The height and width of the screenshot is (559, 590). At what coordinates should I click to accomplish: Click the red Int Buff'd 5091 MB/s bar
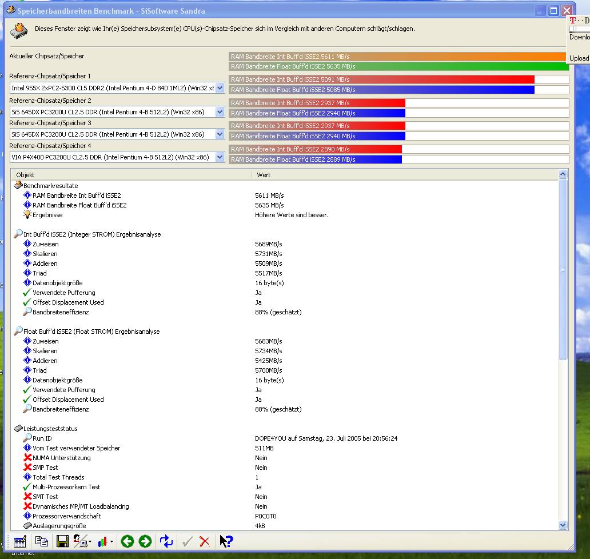point(381,79)
